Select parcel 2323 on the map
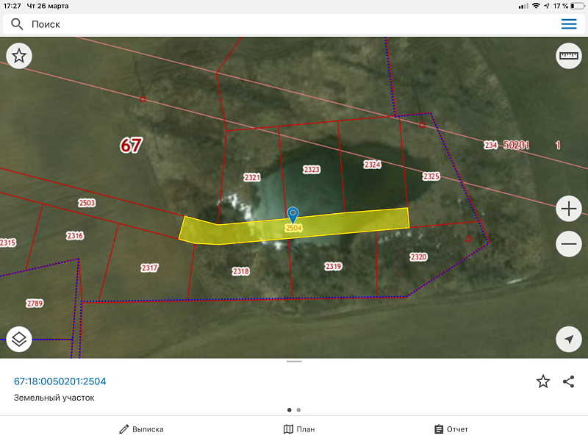The image size is (588, 441). click(312, 169)
